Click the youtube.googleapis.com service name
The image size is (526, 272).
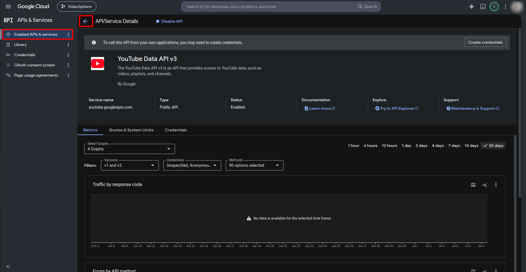point(110,107)
